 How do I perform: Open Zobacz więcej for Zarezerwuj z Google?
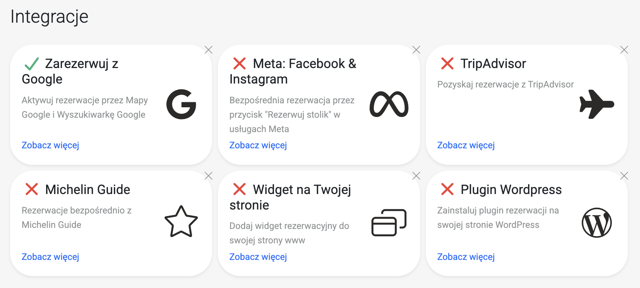pos(50,145)
